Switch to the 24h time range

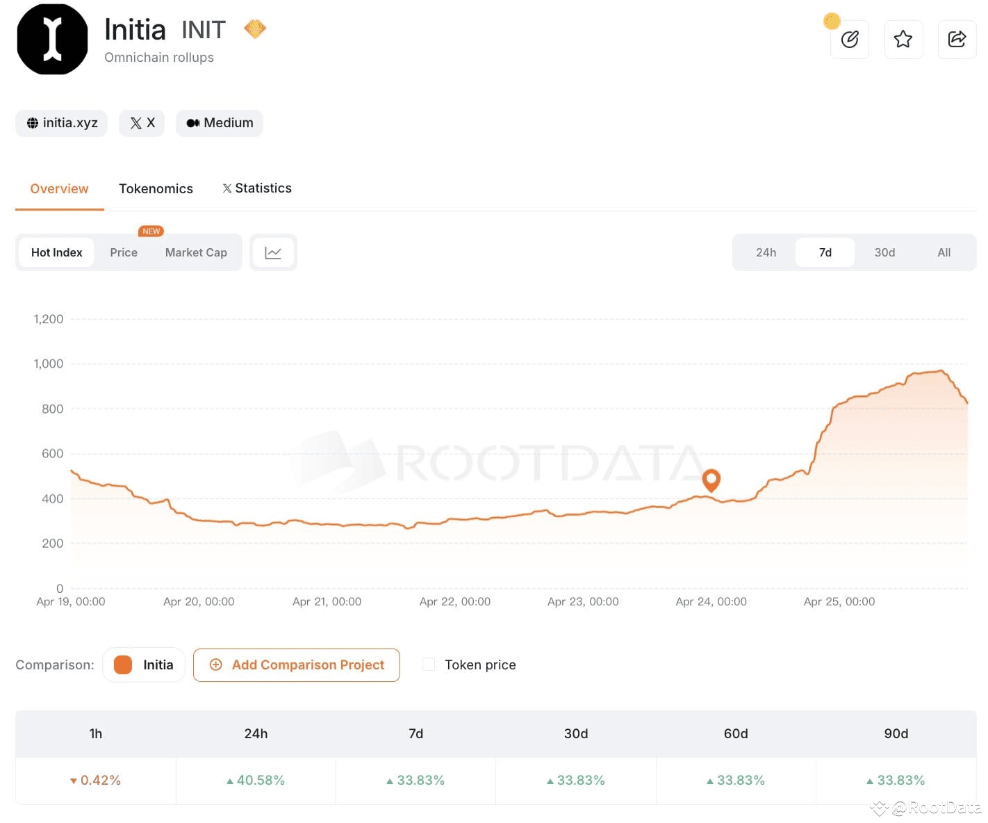[x=766, y=252]
